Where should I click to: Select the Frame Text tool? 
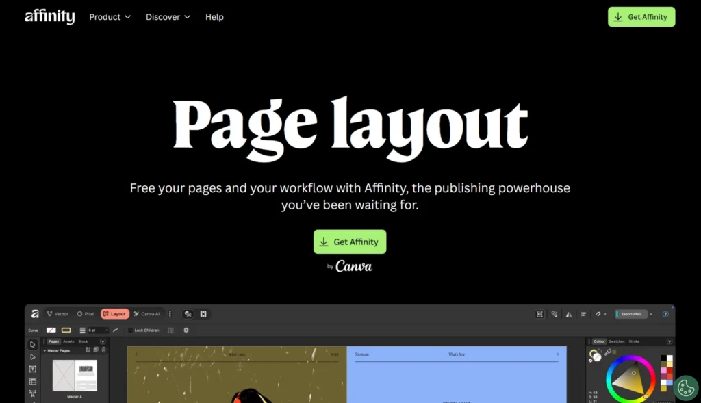(32, 369)
